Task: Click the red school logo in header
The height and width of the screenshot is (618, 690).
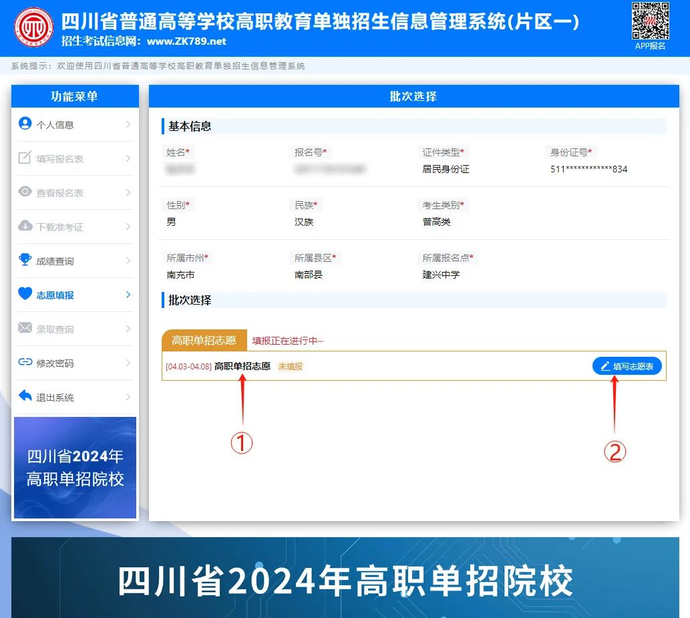Action: click(33, 28)
